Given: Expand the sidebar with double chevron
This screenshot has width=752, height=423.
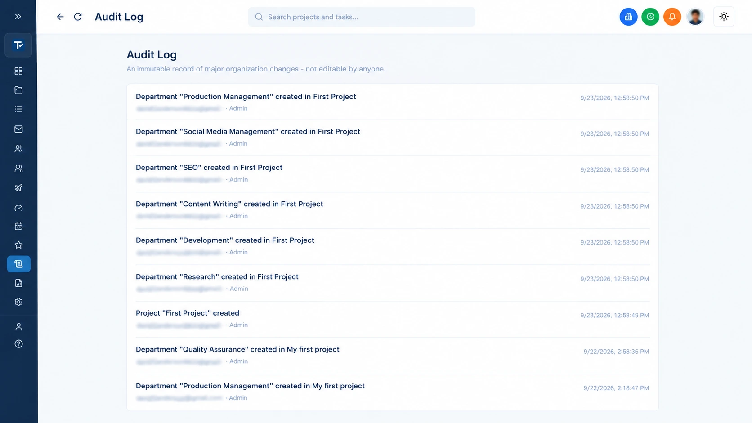Looking at the screenshot, I should coord(18,17).
